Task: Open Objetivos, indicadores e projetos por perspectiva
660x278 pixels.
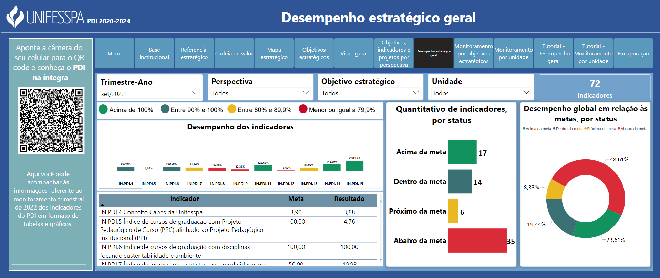Action: [x=394, y=53]
